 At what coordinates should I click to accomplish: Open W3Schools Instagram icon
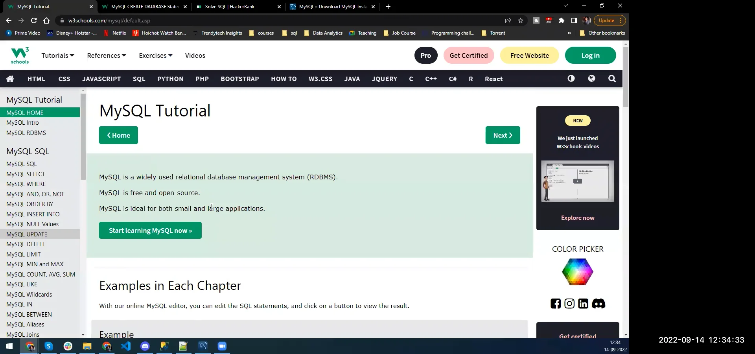(569, 303)
